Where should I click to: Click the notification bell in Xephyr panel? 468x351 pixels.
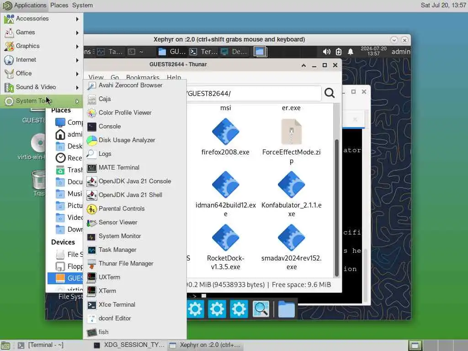[351, 52]
